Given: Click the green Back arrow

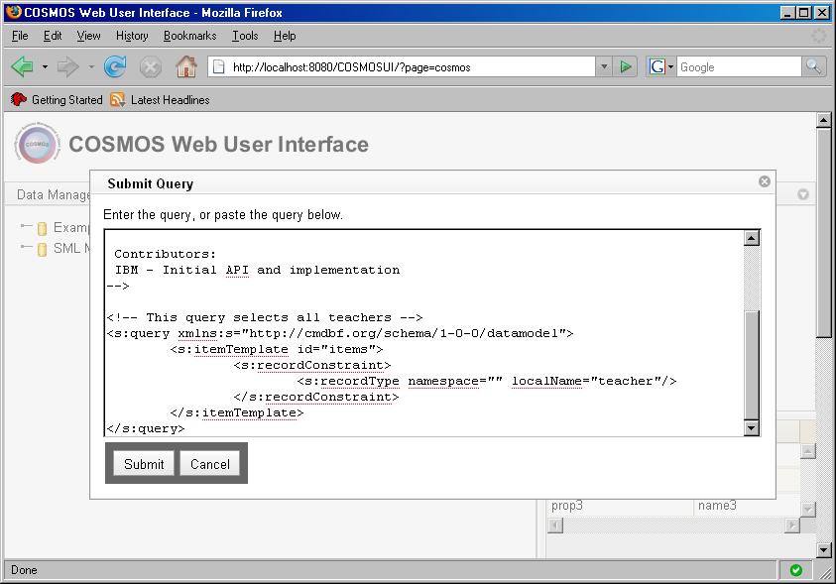Looking at the screenshot, I should pyautogui.click(x=22, y=67).
